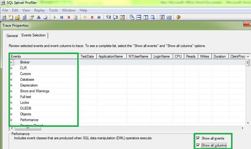Expand the Locks event category
This screenshot has height=149, width=251.
[11, 103]
